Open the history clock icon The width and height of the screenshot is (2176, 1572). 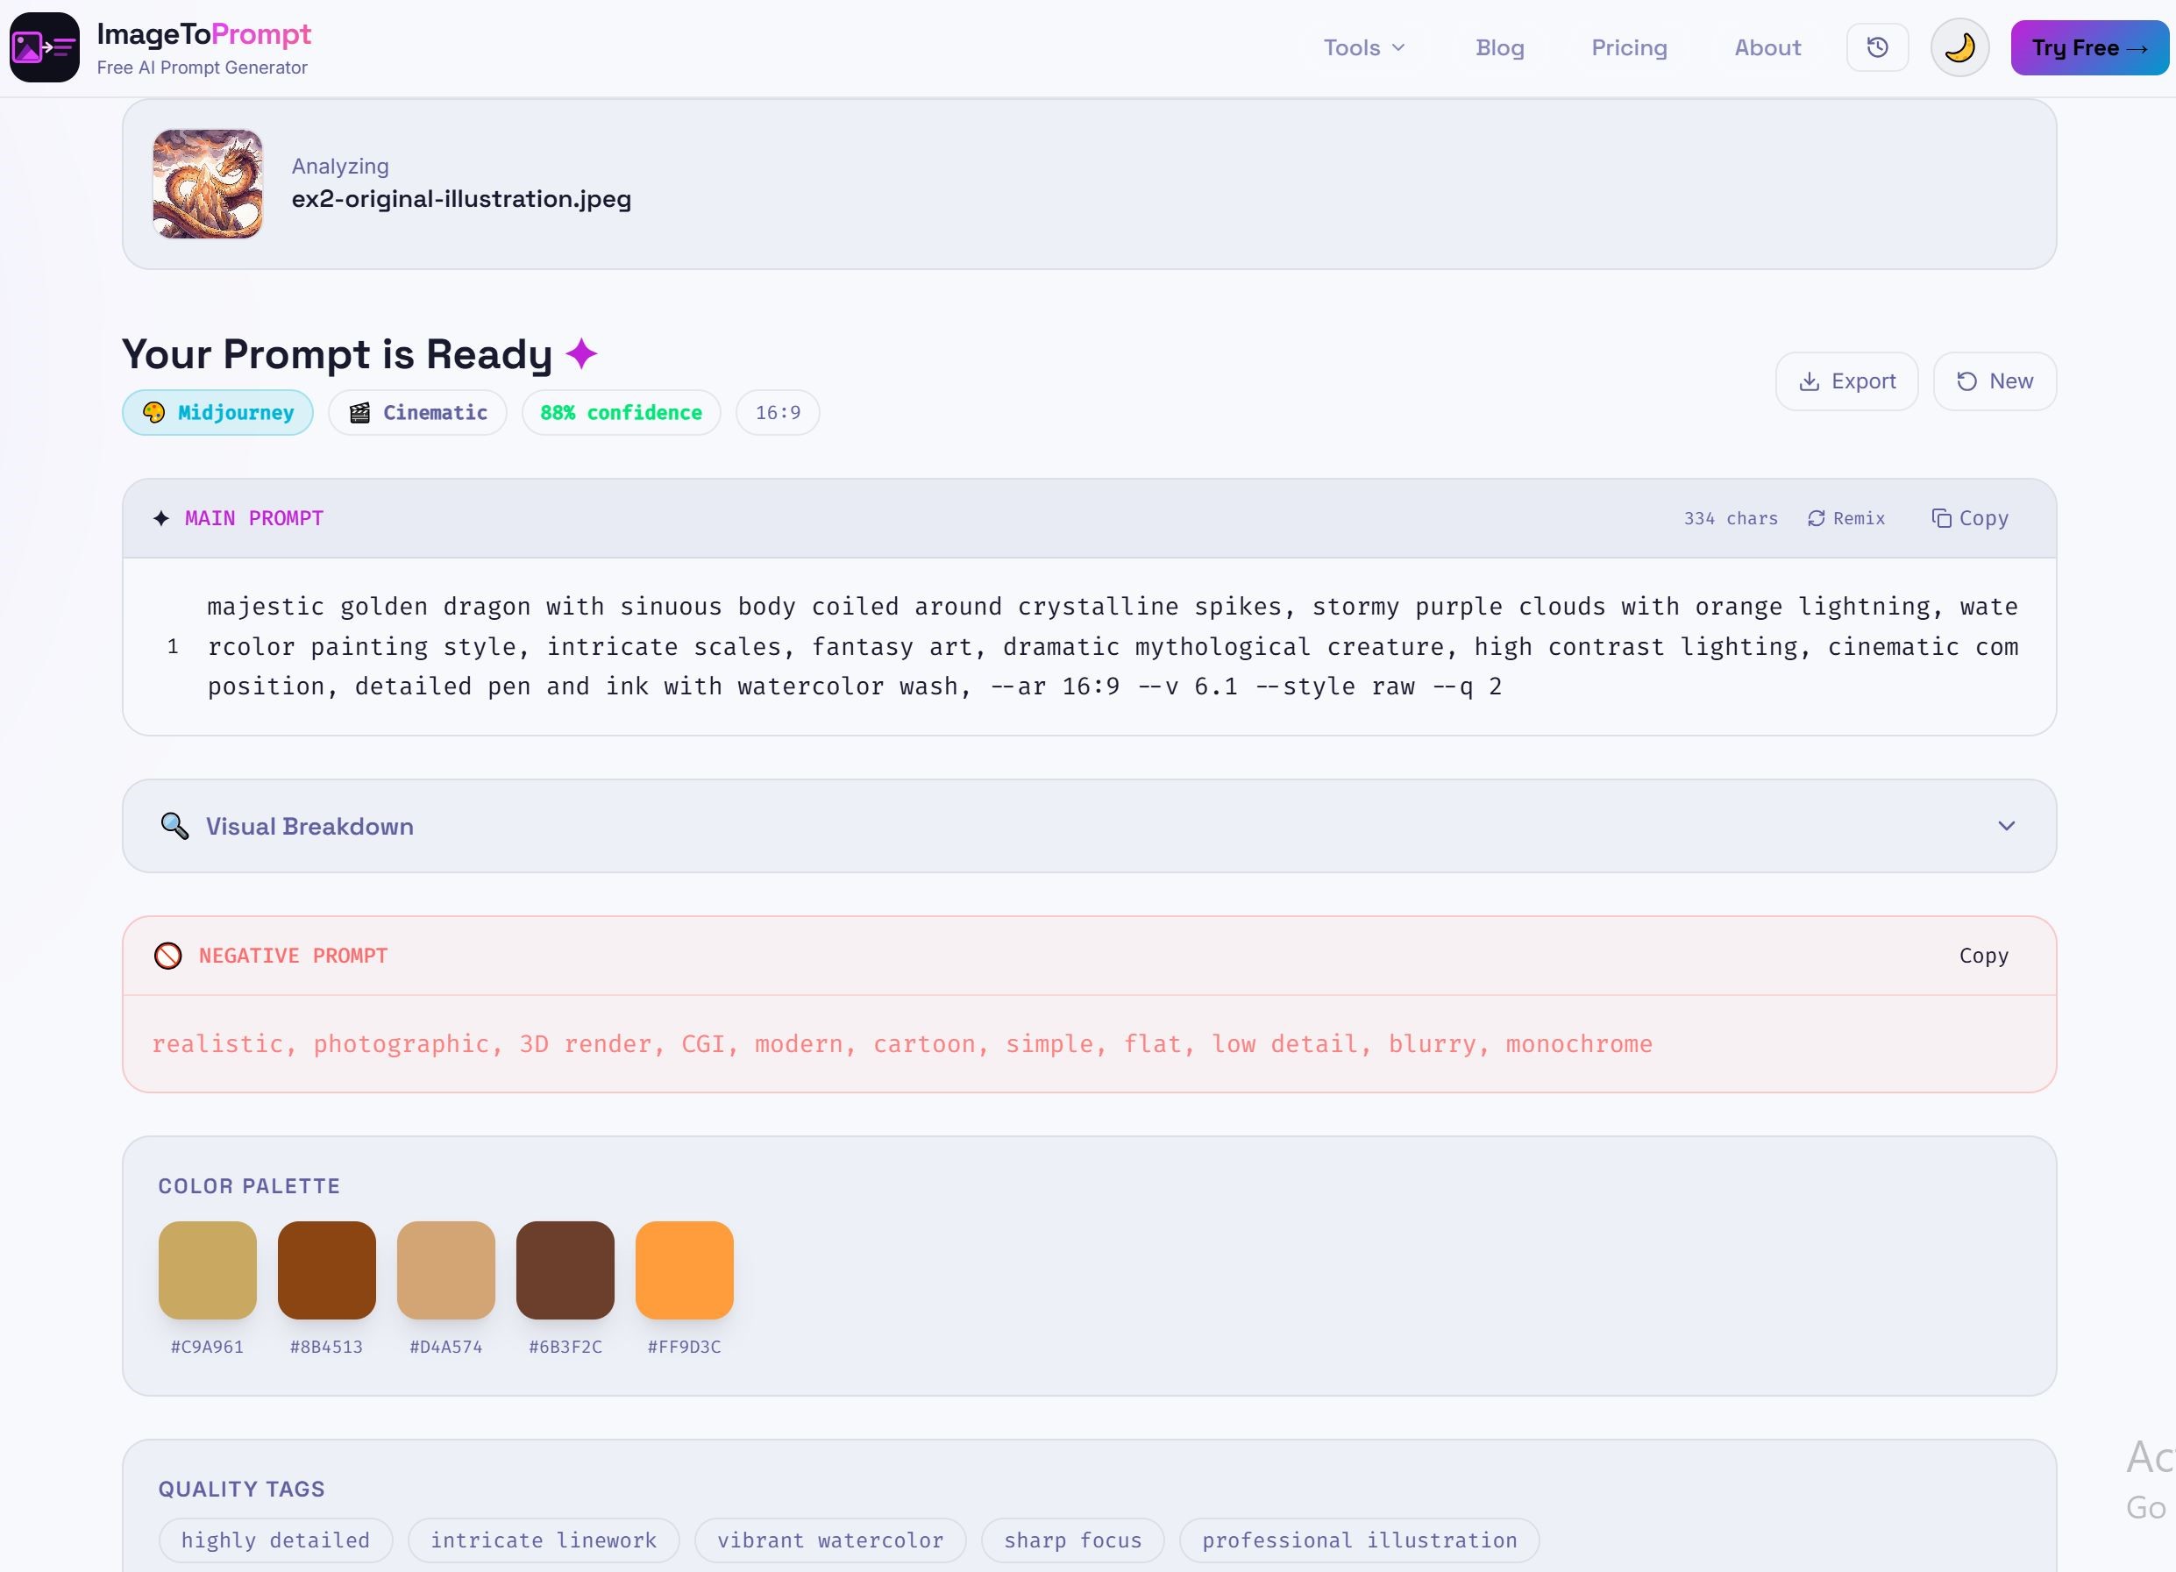(1877, 47)
